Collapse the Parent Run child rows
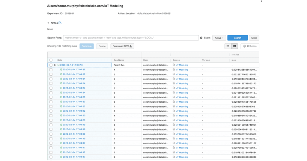 point(55,65)
